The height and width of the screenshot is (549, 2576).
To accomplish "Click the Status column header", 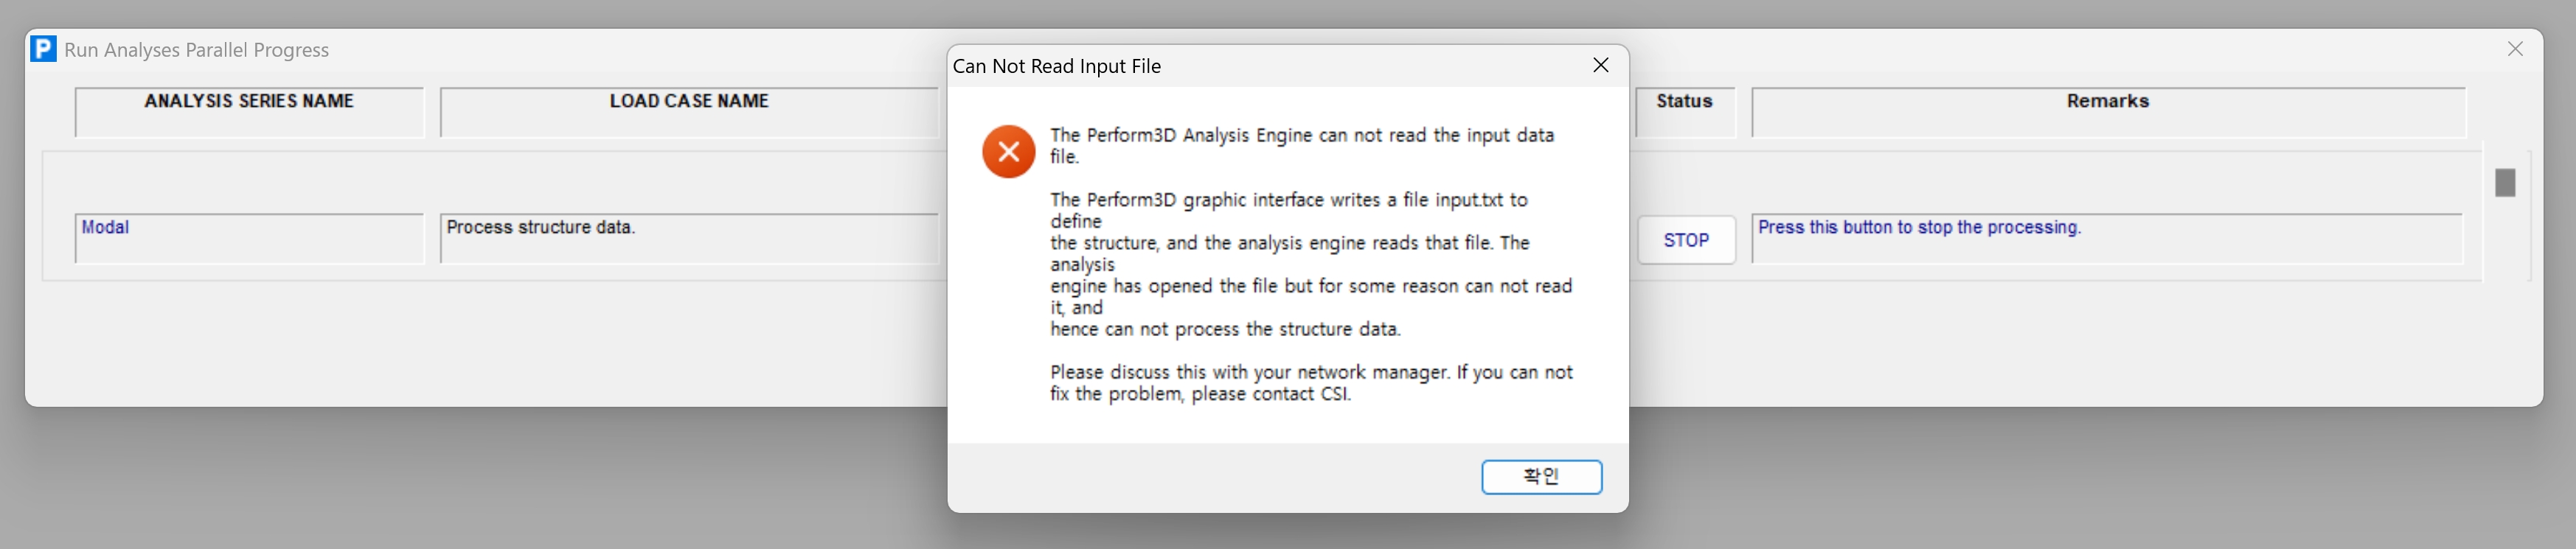I will coord(1685,111).
